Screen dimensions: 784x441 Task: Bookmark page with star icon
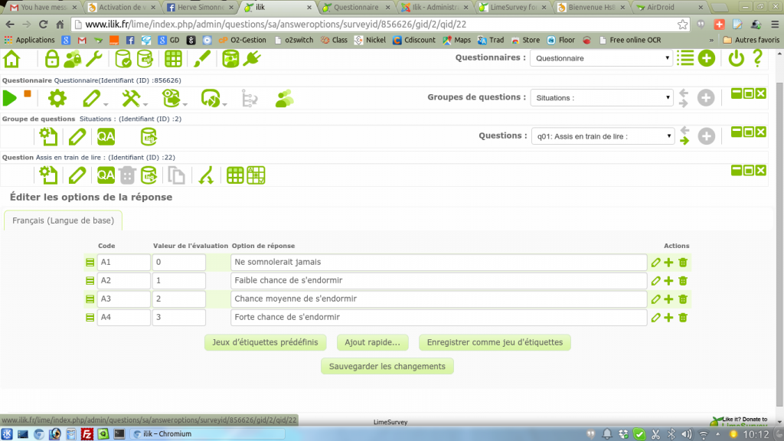point(682,24)
